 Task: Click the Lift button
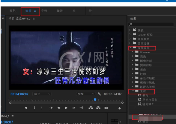click(91, 108)
